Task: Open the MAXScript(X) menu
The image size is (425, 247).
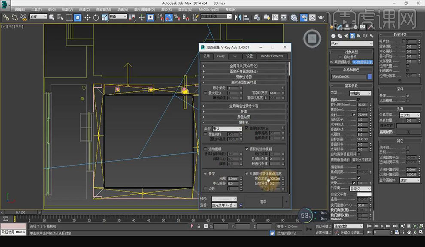Action: coord(209,9)
